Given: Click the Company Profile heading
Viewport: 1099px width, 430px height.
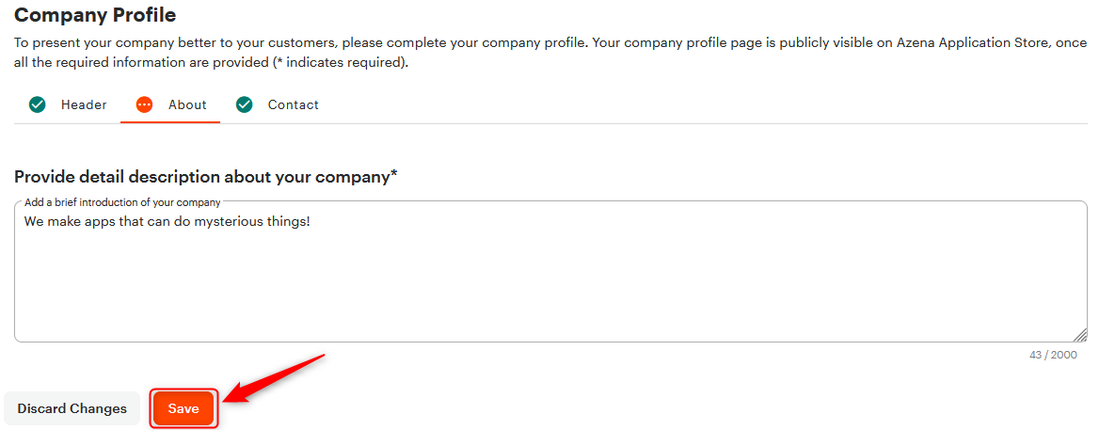Looking at the screenshot, I should tap(95, 14).
